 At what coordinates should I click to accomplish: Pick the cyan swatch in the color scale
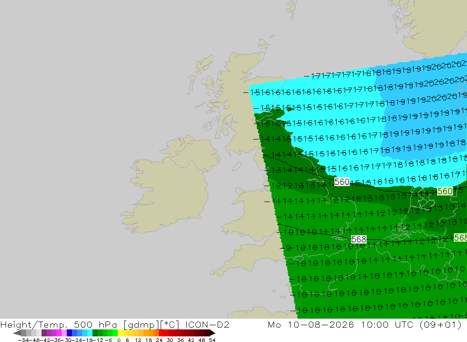pos(90,333)
